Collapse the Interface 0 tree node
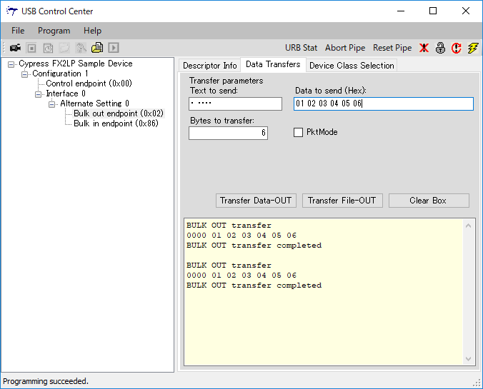The height and width of the screenshot is (389, 483). [x=38, y=94]
